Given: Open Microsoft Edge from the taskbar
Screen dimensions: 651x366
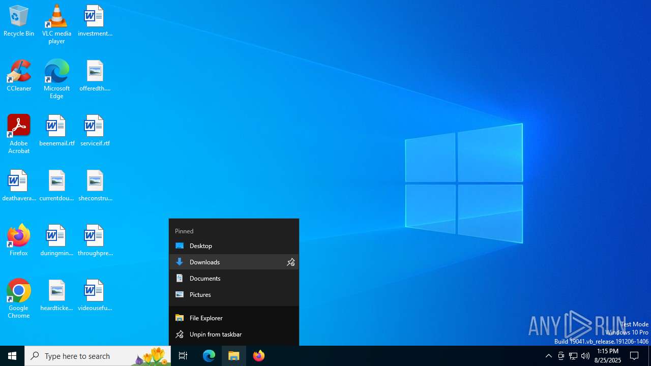Looking at the screenshot, I should point(209,356).
